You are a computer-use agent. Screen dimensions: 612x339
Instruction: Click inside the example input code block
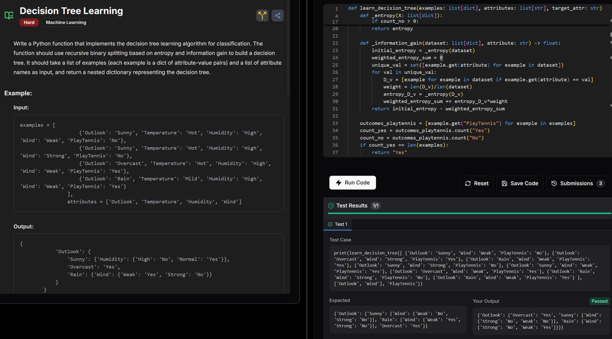tap(148, 163)
